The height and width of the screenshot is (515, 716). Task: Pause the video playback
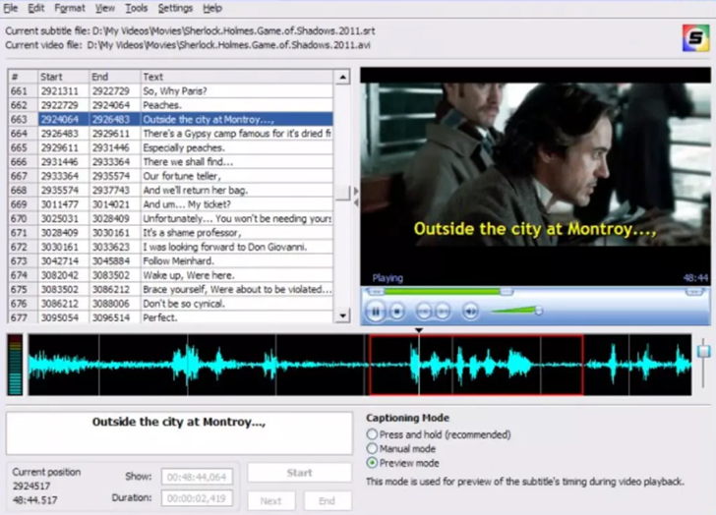(375, 312)
